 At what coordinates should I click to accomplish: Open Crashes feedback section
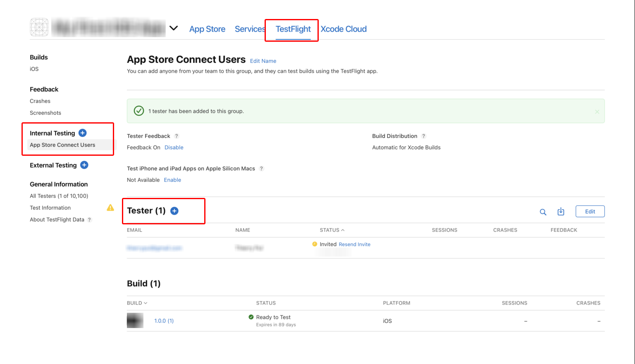tap(40, 101)
